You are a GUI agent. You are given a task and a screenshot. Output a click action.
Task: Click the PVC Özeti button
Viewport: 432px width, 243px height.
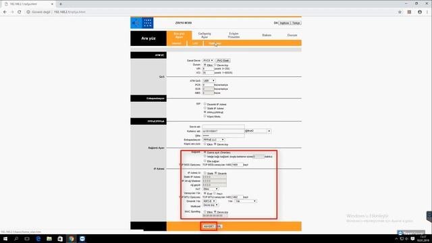(223, 61)
